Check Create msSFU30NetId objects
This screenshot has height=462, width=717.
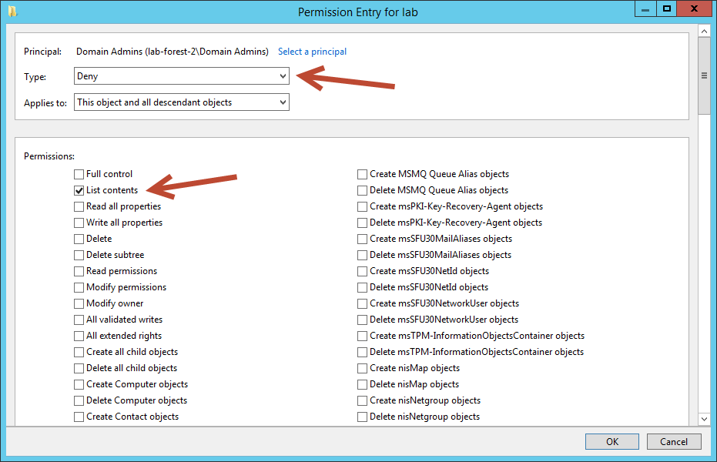[x=362, y=272]
